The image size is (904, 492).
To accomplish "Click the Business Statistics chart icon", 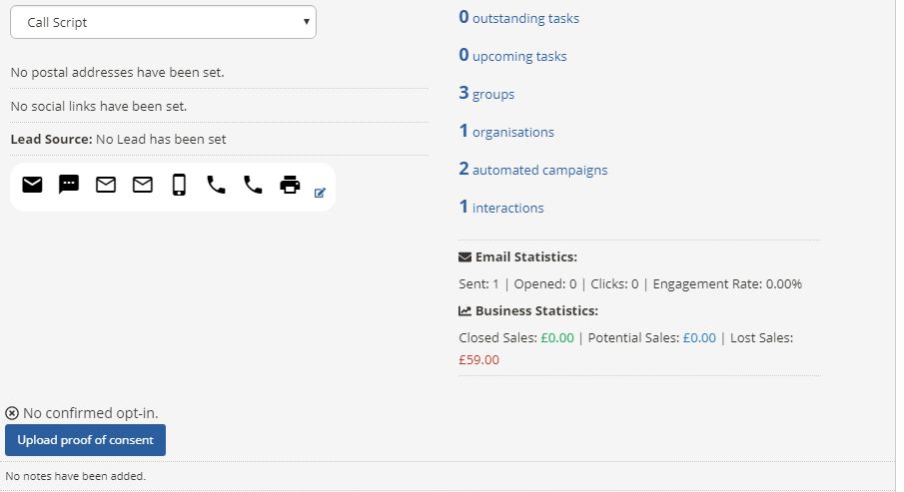I will [x=464, y=311].
